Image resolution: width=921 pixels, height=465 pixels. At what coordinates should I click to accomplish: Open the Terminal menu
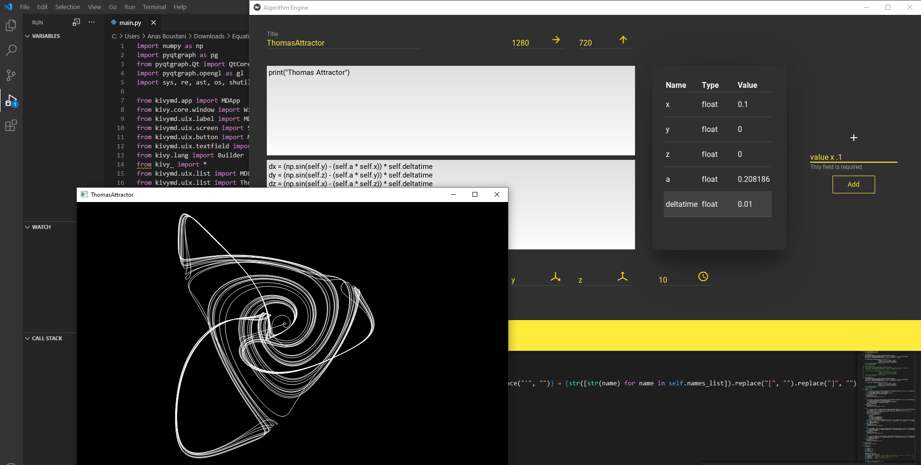[154, 7]
